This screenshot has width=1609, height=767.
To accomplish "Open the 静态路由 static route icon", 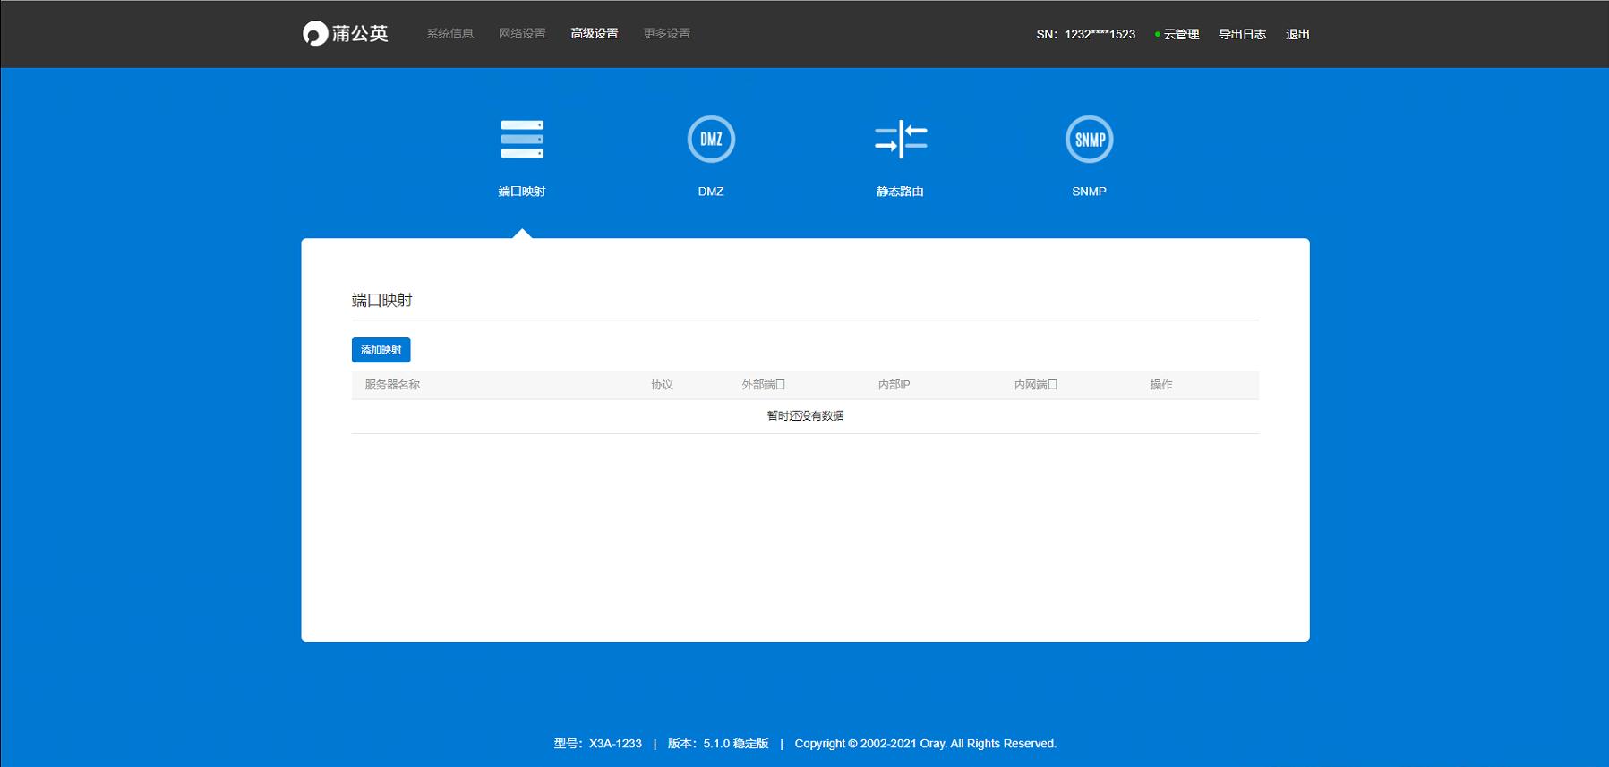I will point(901,140).
